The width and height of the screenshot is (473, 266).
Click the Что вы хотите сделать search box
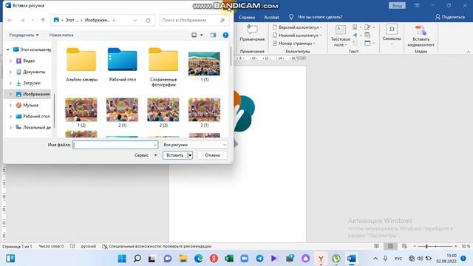coord(320,17)
